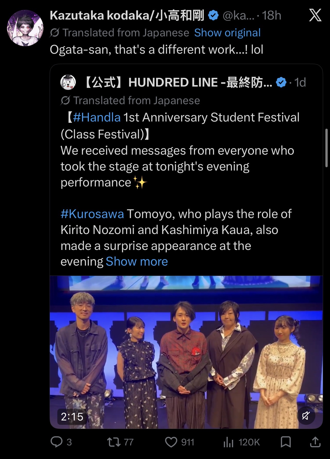Show original Japanese text

point(227,33)
